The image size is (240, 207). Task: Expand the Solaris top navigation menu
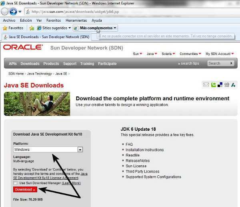168,54
